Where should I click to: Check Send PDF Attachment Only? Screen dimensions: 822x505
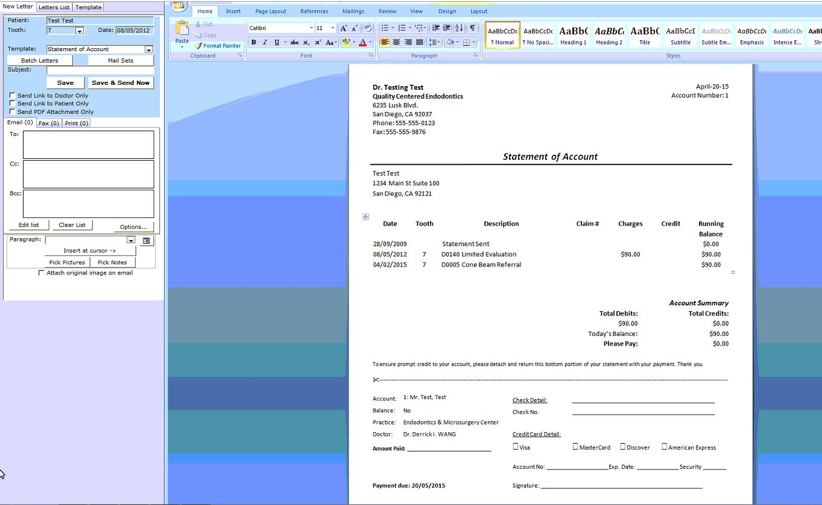tap(13, 112)
